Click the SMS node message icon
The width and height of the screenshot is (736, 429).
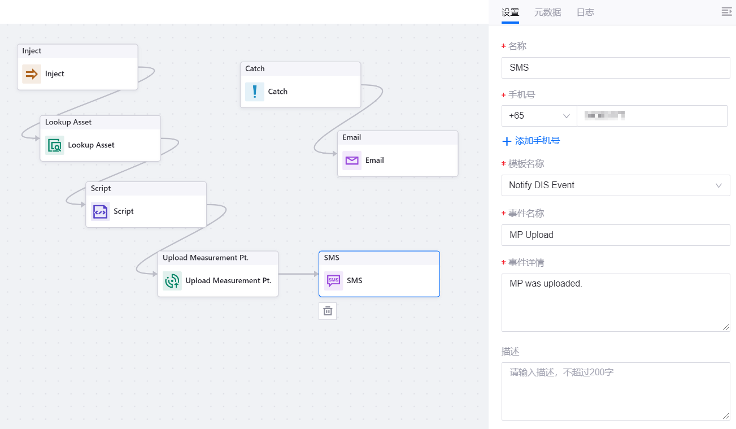click(334, 281)
